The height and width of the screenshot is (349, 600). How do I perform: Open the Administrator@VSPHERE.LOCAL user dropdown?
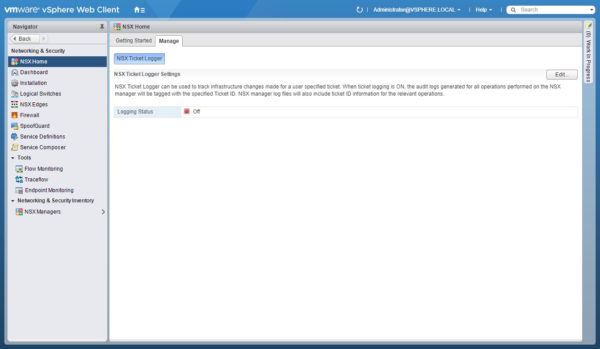click(416, 10)
